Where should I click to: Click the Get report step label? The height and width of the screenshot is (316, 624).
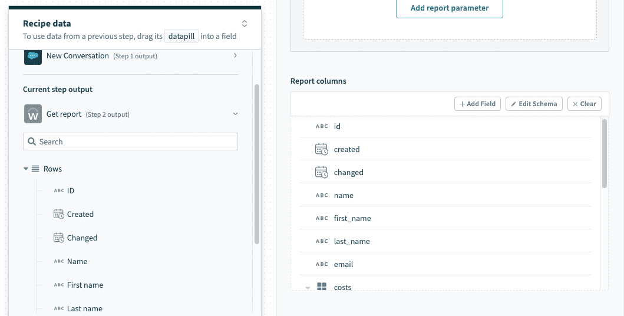pyautogui.click(x=64, y=114)
